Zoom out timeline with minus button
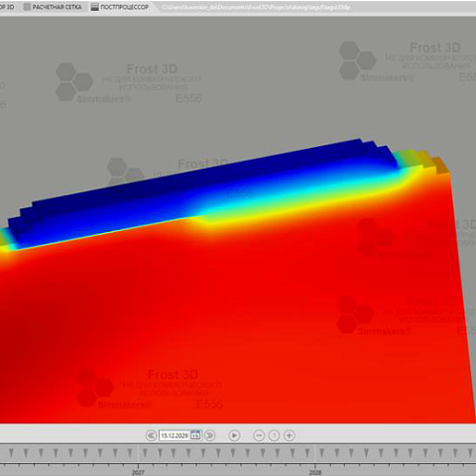 tap(259, 435)
